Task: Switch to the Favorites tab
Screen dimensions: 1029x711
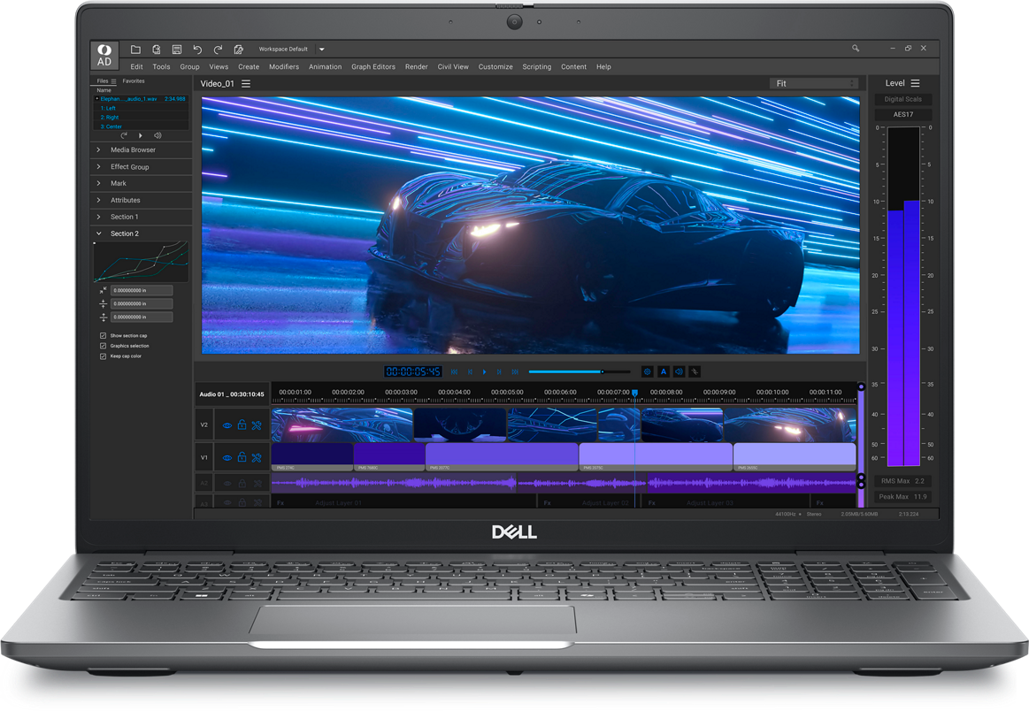Action: pyautogui.click(x=132, y=80)
